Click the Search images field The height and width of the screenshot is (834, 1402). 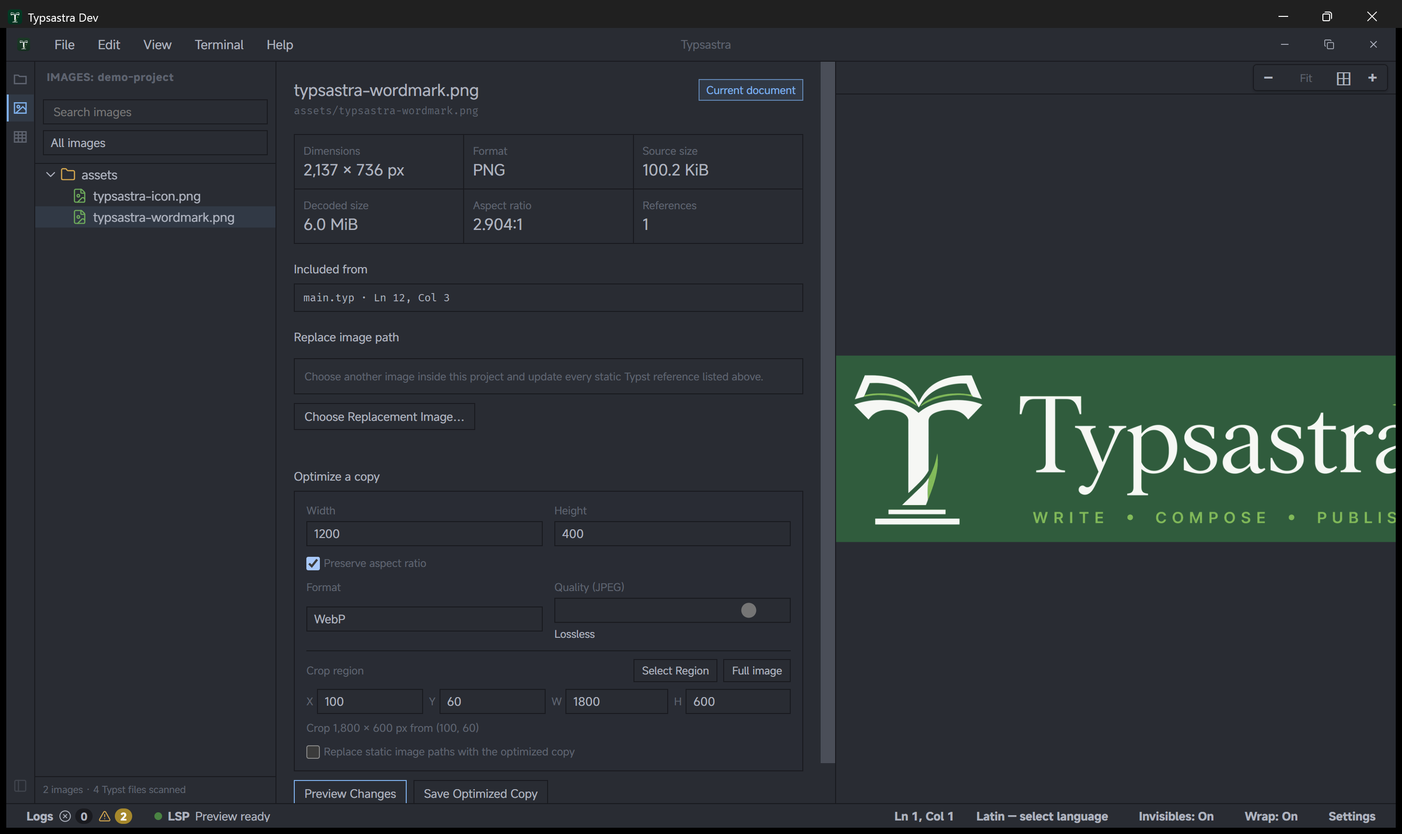click(155, 112)
